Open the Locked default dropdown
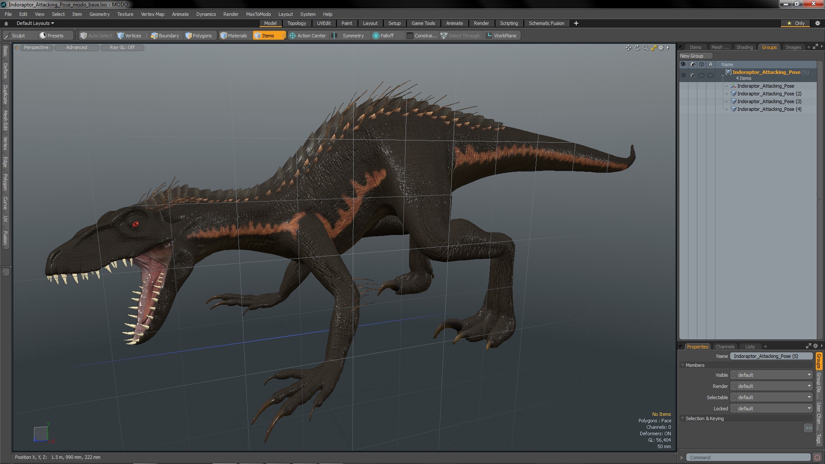Image resolution: width=825 pixels, height=464 pixels. tap(772, 409)
